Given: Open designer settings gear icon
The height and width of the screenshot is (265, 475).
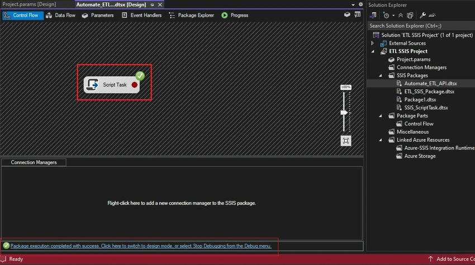Looking at the screenshot, I should [x=360, y=4].
